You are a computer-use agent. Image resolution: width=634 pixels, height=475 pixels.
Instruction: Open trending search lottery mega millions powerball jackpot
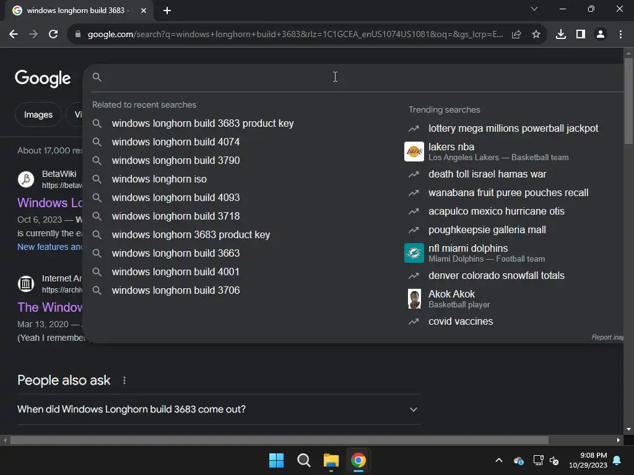(513, 129)
